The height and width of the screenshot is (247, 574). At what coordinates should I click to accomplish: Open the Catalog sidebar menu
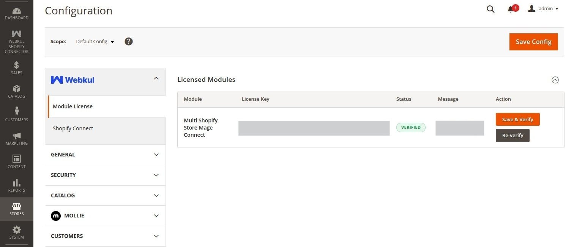point(17,92)
